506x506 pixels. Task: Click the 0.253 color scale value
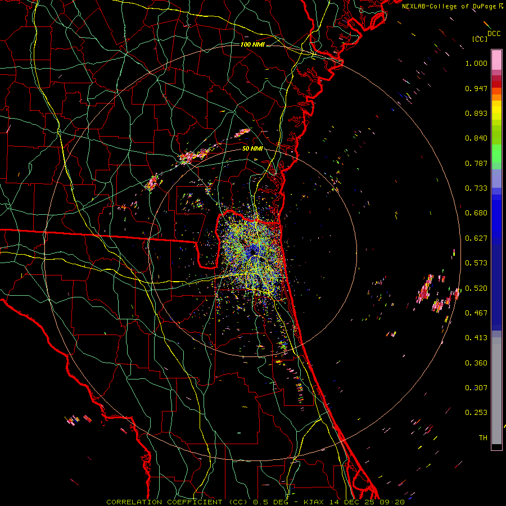[476, 413]
